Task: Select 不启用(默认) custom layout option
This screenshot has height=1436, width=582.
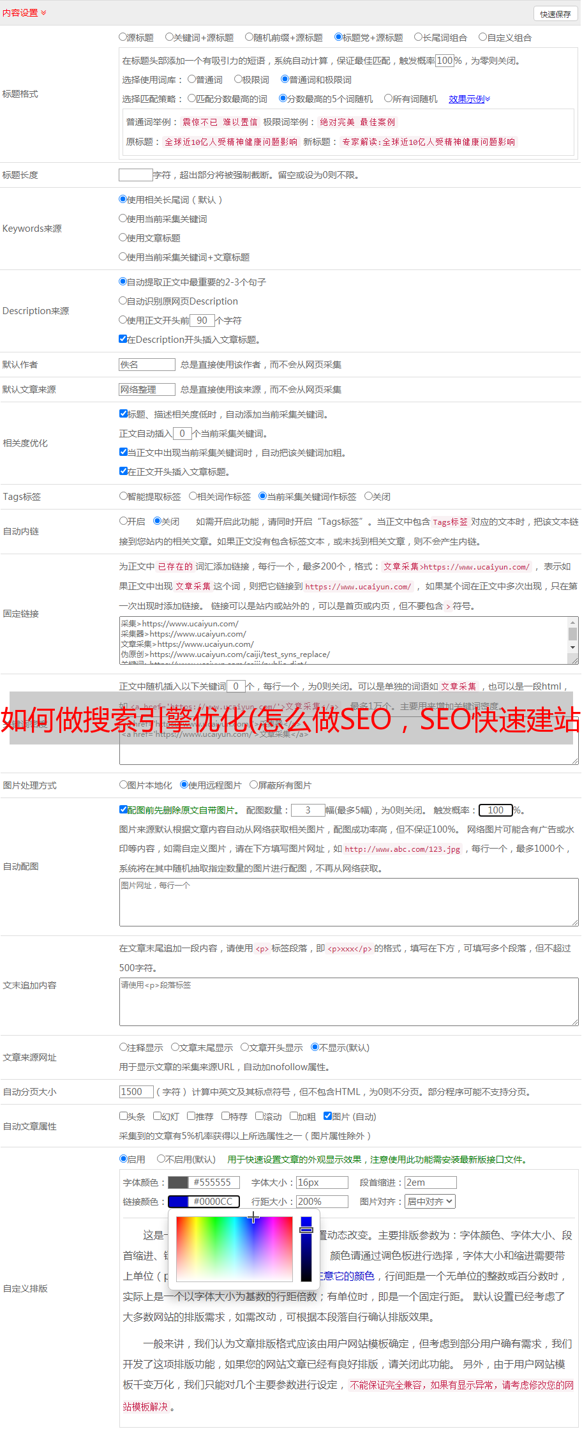Action: [161, 1159]
